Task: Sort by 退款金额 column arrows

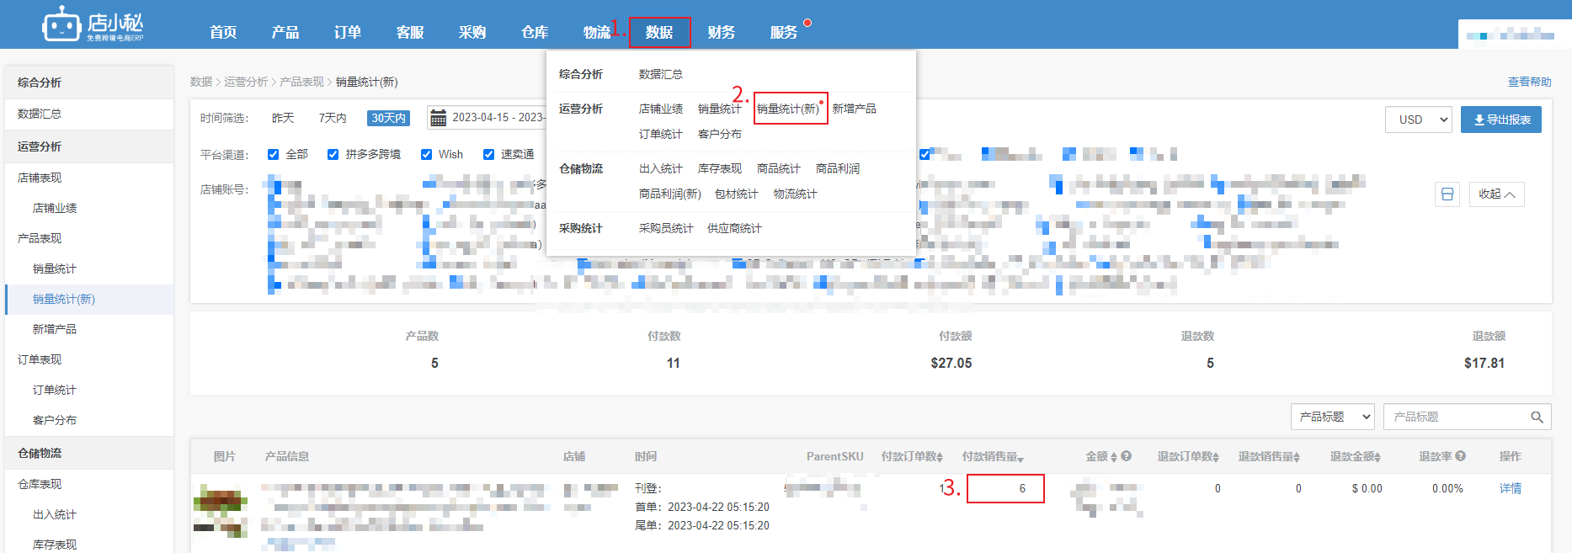Action: (x=1377, y=457)
